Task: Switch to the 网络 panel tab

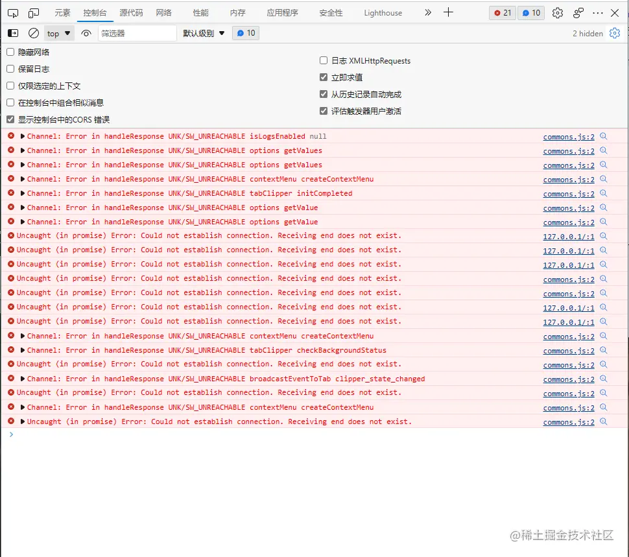Action: [165, 12]
